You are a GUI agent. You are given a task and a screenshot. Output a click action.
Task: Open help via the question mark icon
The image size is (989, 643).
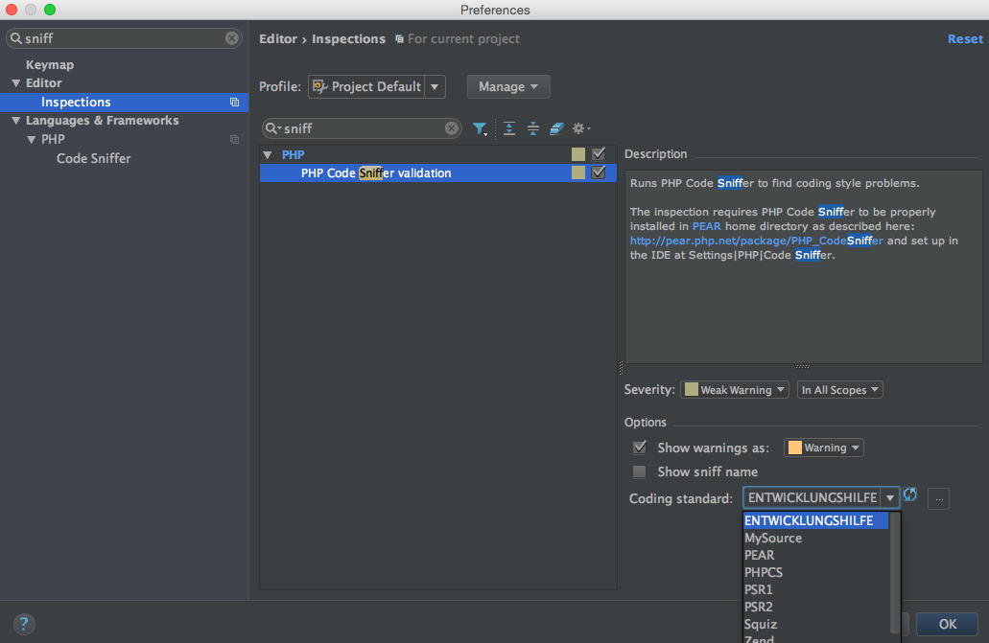(x=23, y=625)
